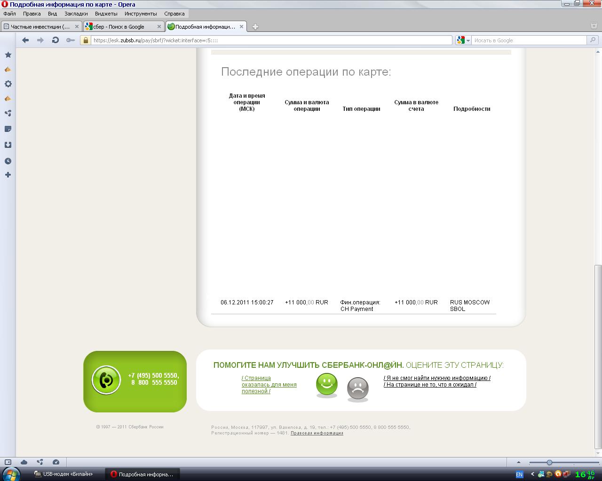Open the gear Widgets panel in sidebar
This screenshot has height=481, width=602.
(x=8, y=84)
